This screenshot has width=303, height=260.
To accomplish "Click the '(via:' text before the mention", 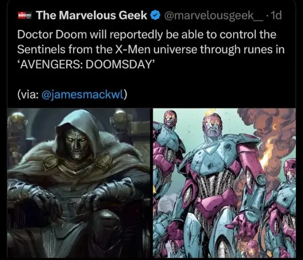I will (28, 95).
